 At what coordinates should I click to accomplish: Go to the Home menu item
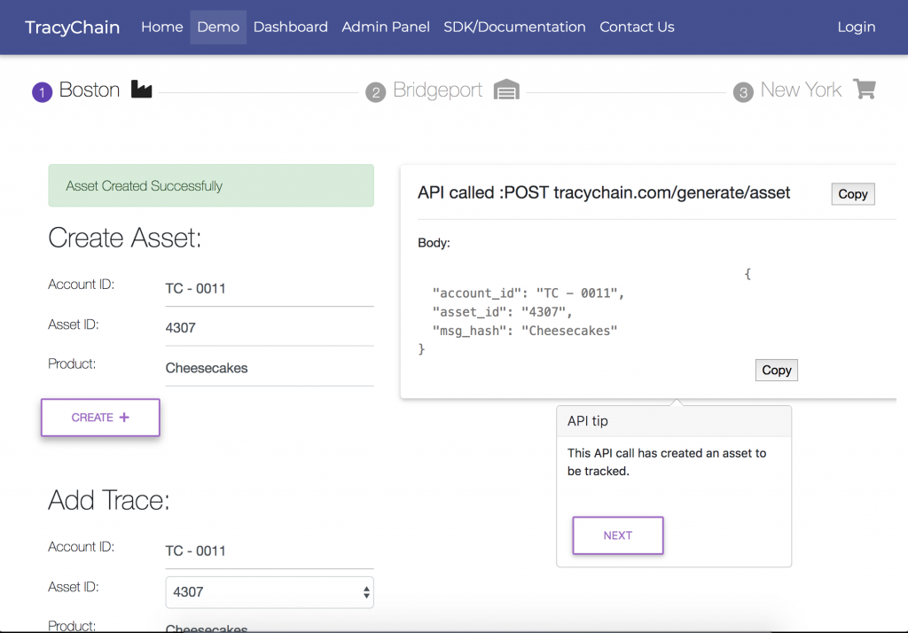pos(161,27)
